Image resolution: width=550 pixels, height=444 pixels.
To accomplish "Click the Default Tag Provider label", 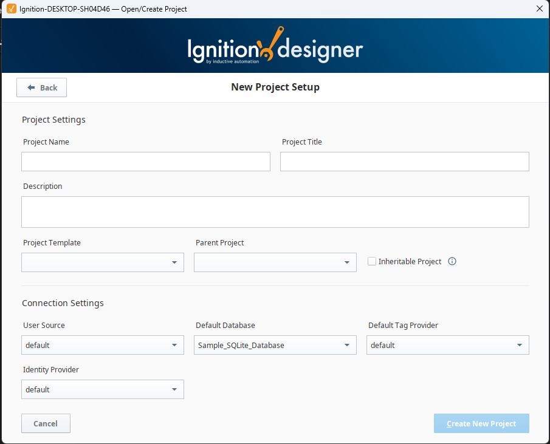I will coord(403,326).
